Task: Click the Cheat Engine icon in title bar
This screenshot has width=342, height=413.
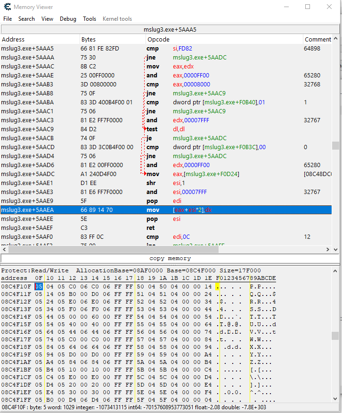Action: point(7,7)
